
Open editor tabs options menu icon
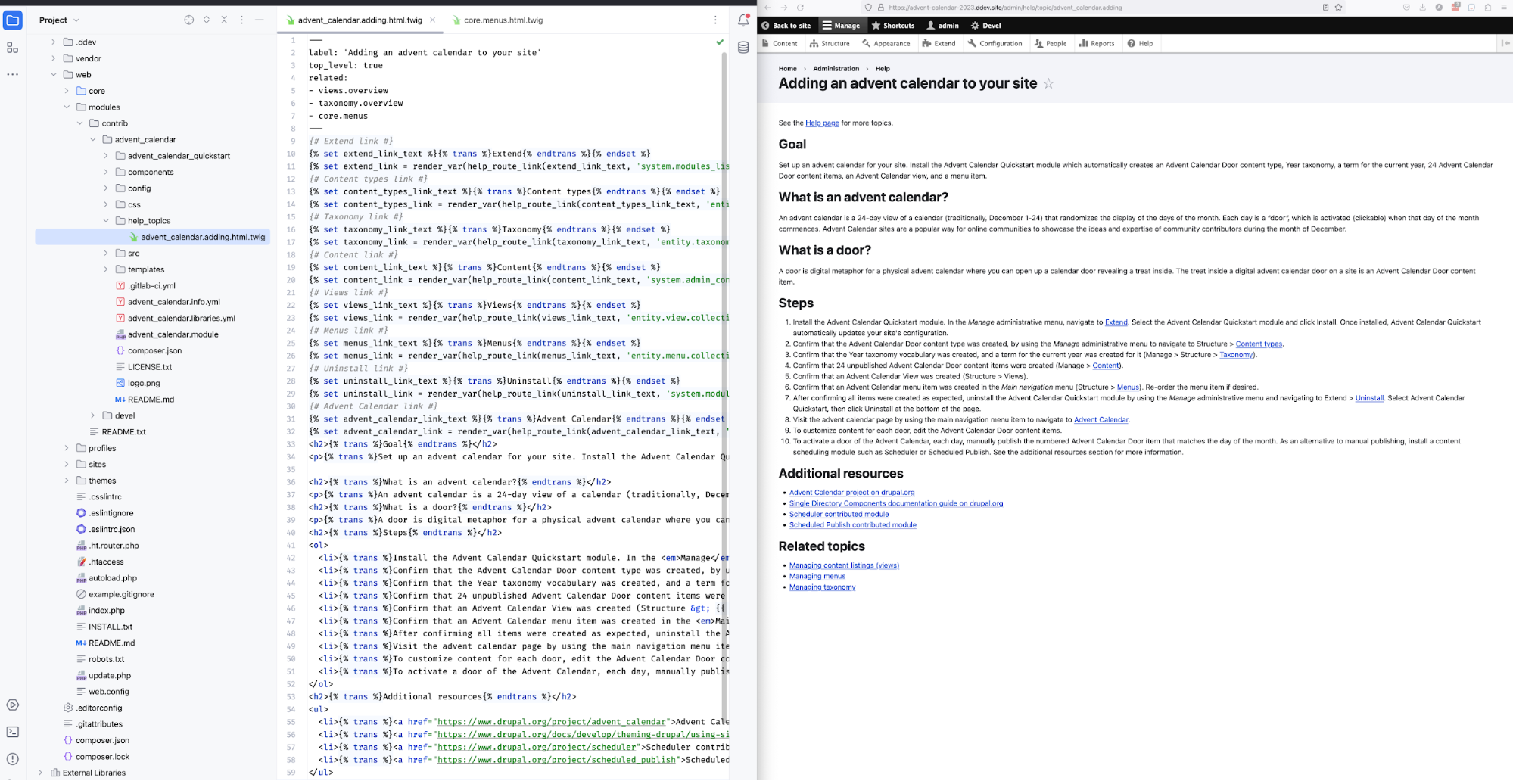pos(715,20)
